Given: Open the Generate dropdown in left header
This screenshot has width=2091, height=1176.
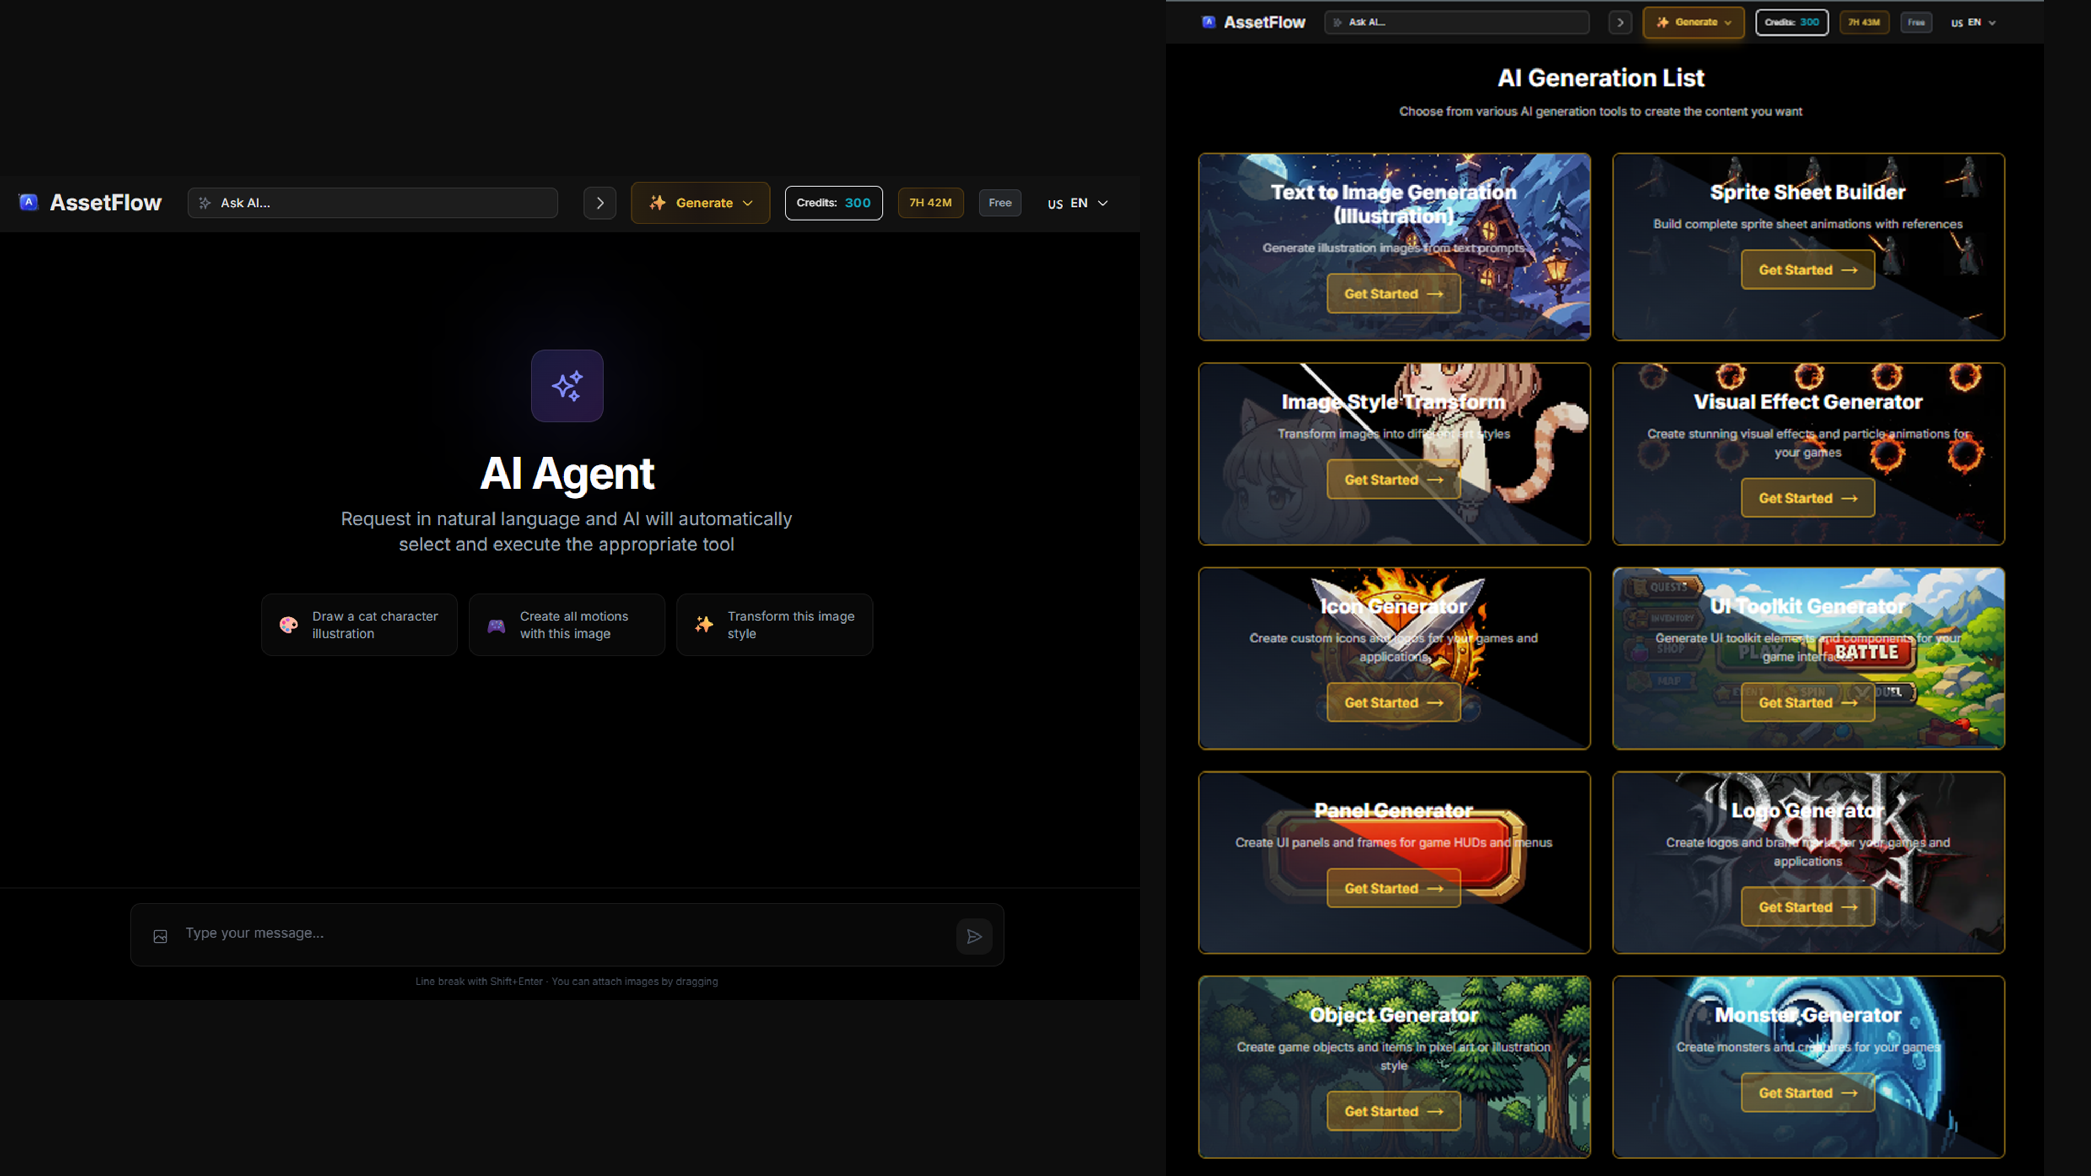Looking at the screenshot, I should pos(700,203).
